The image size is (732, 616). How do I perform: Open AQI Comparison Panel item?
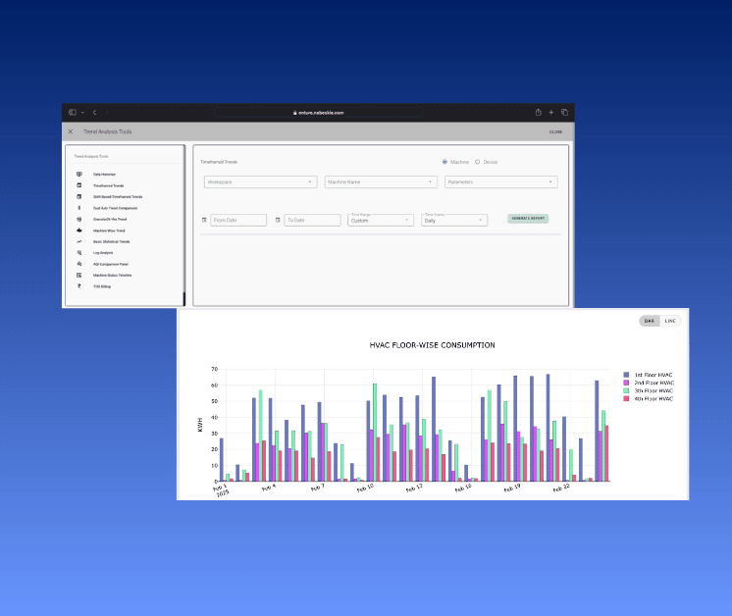click(111, 264)
